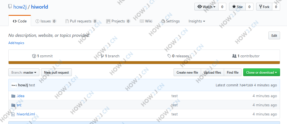Click the Pull requests tab icon
This screenshot has height=124, width=287.
click(67, 21)
